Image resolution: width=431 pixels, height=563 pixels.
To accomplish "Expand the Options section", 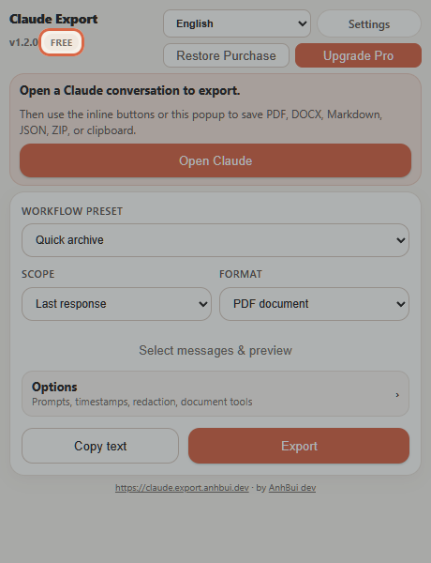I will pyautogui.click(x=215, y=394).
